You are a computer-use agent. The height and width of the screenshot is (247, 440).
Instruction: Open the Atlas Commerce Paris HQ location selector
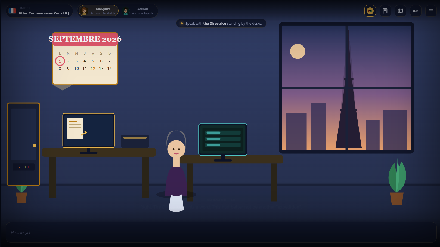point(39,11)
